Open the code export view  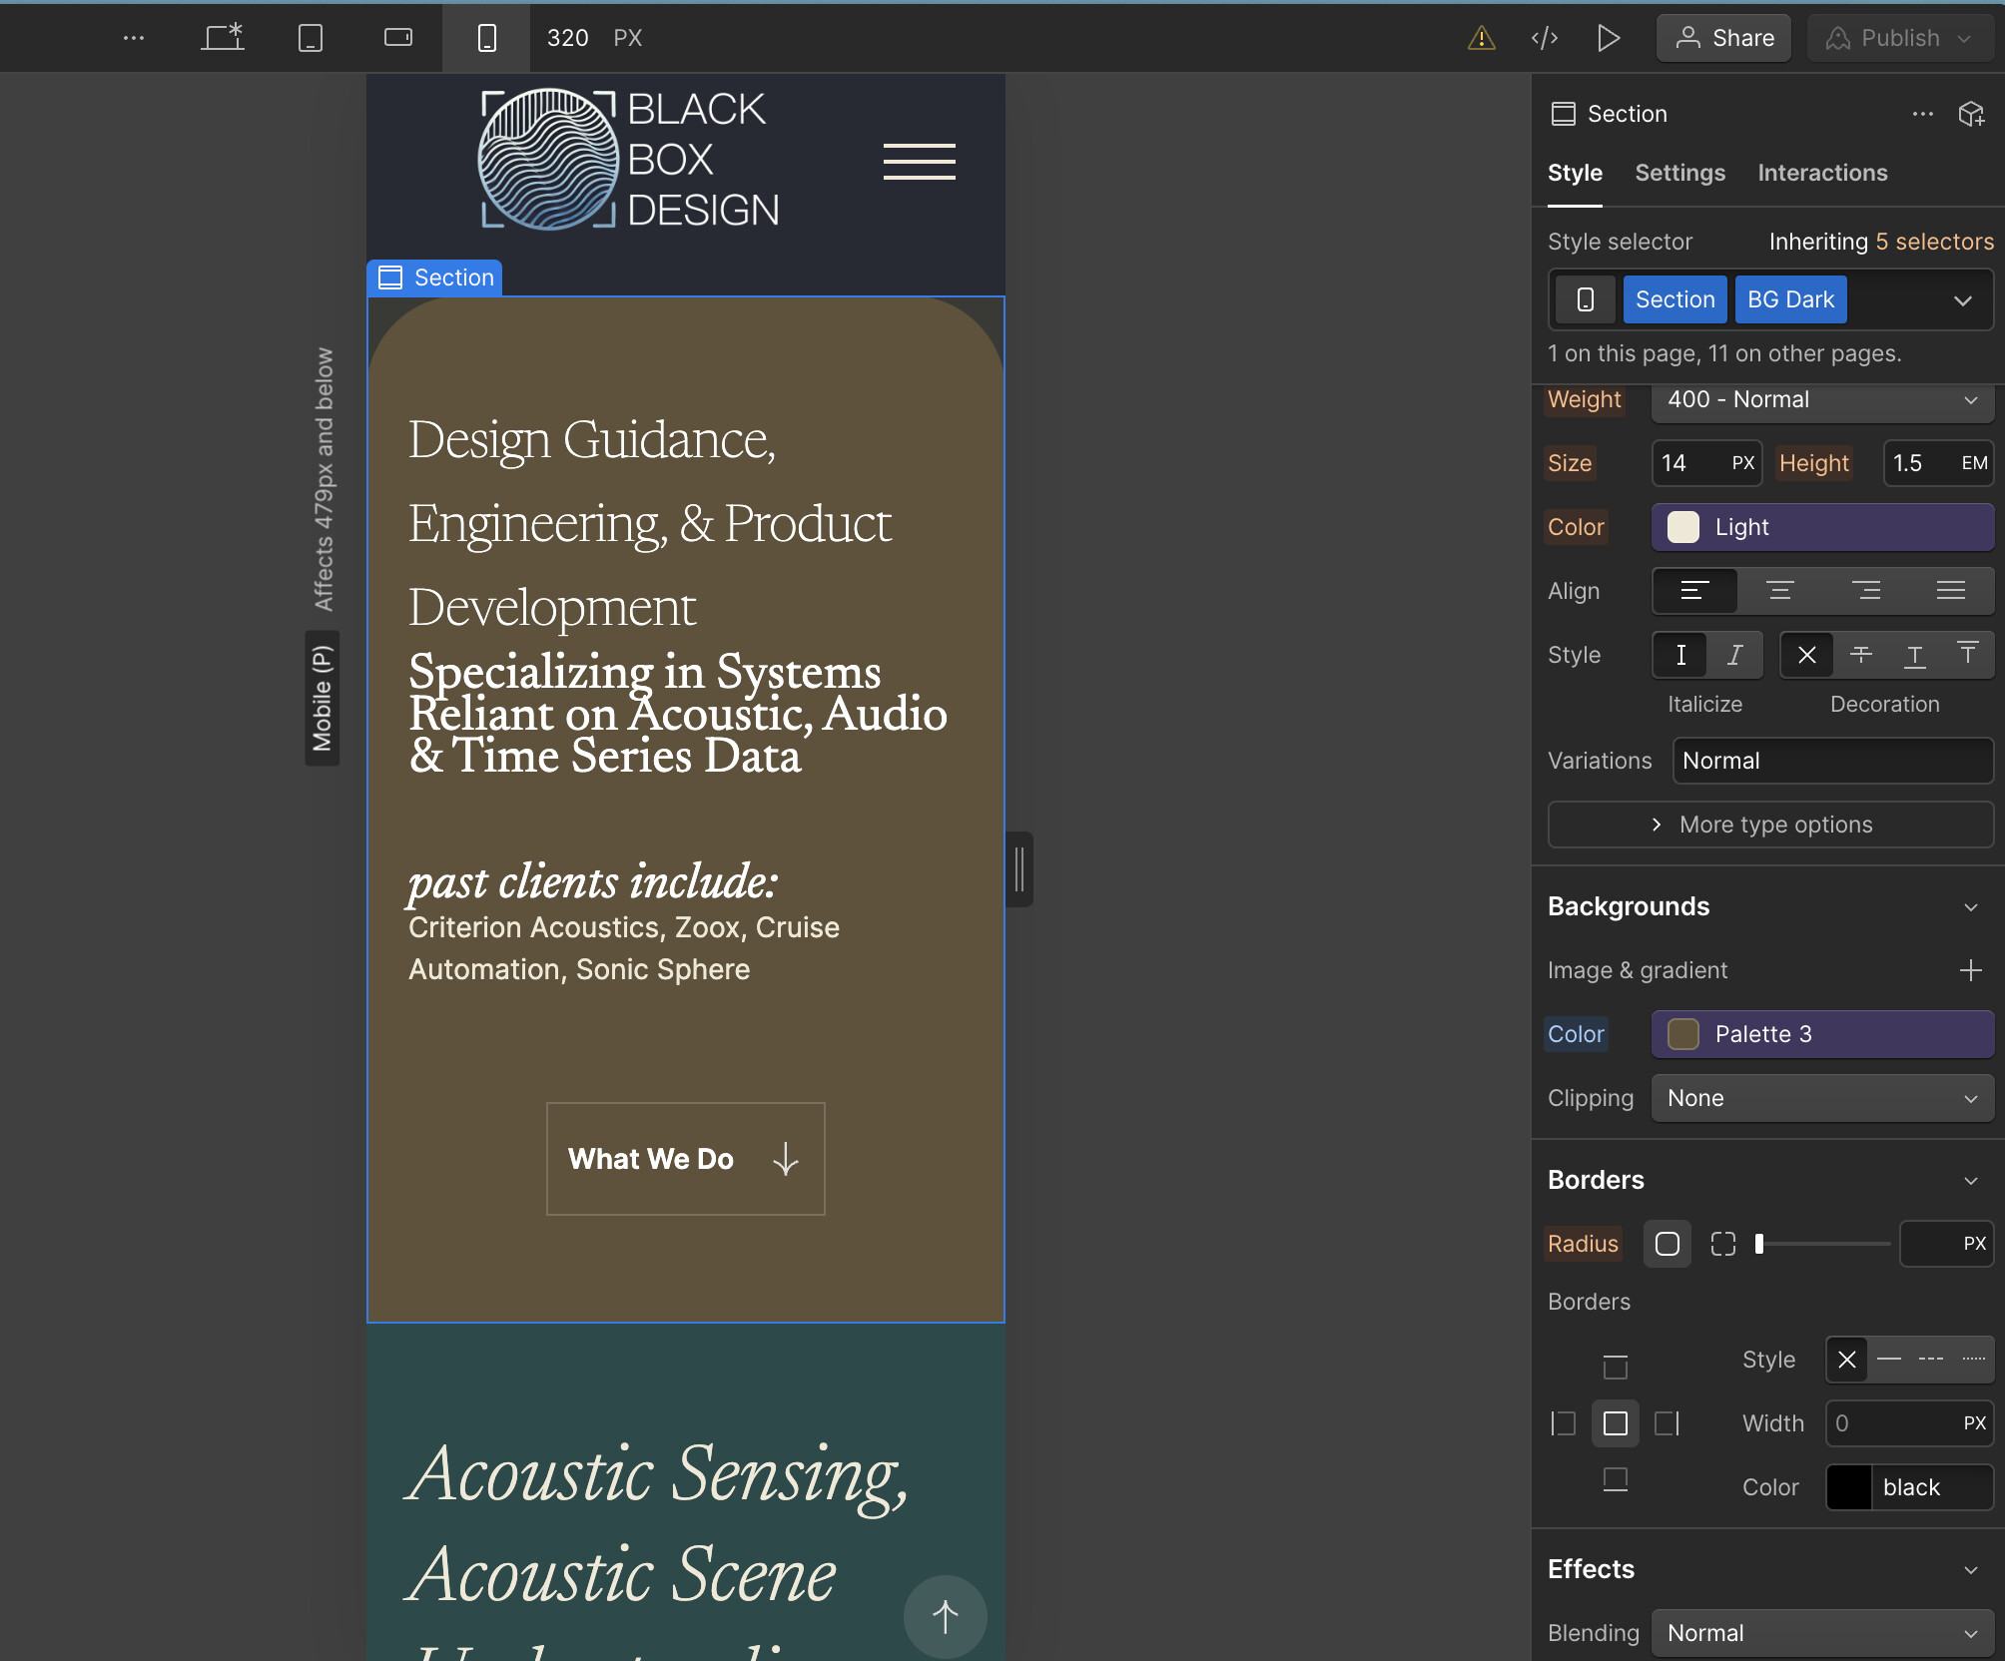click(1544, 38)
